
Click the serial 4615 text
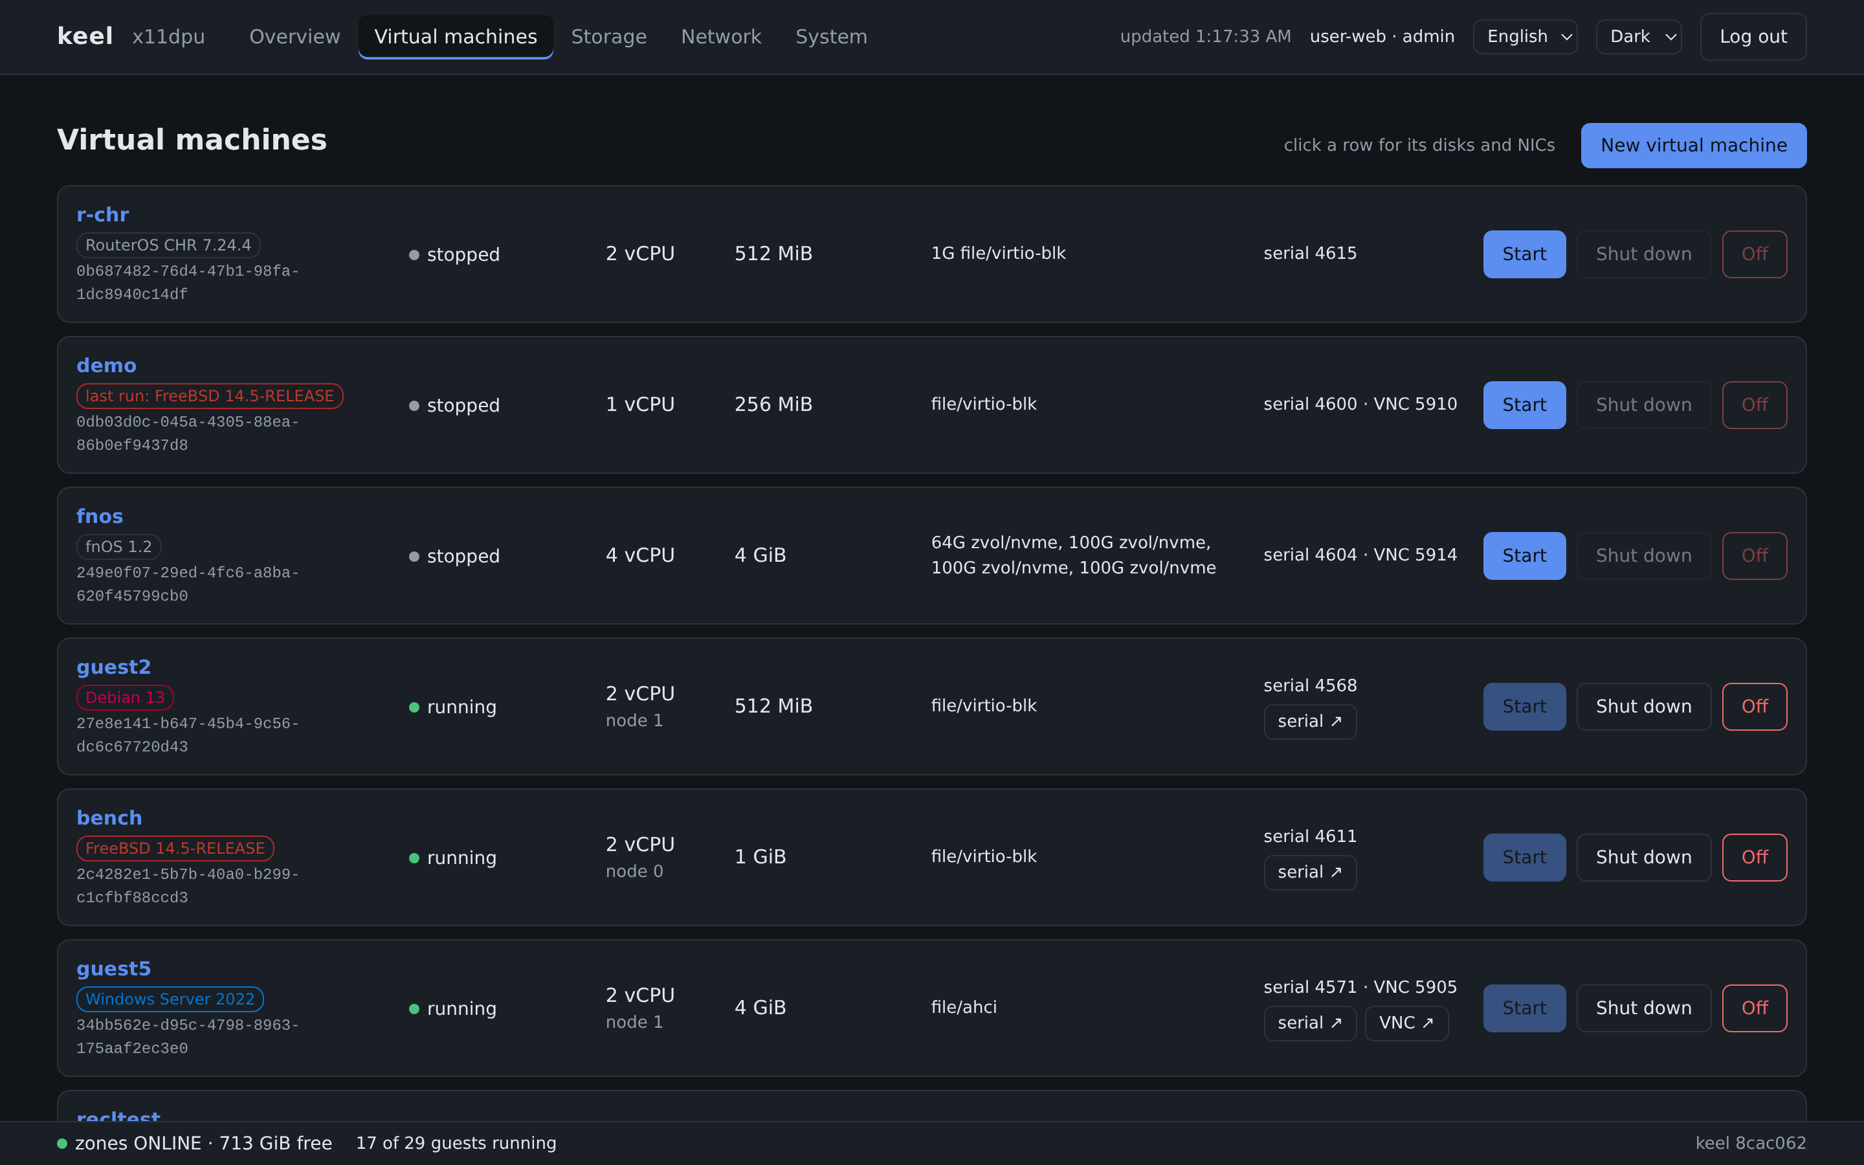pyautogui.click(x=1309, y=252)
